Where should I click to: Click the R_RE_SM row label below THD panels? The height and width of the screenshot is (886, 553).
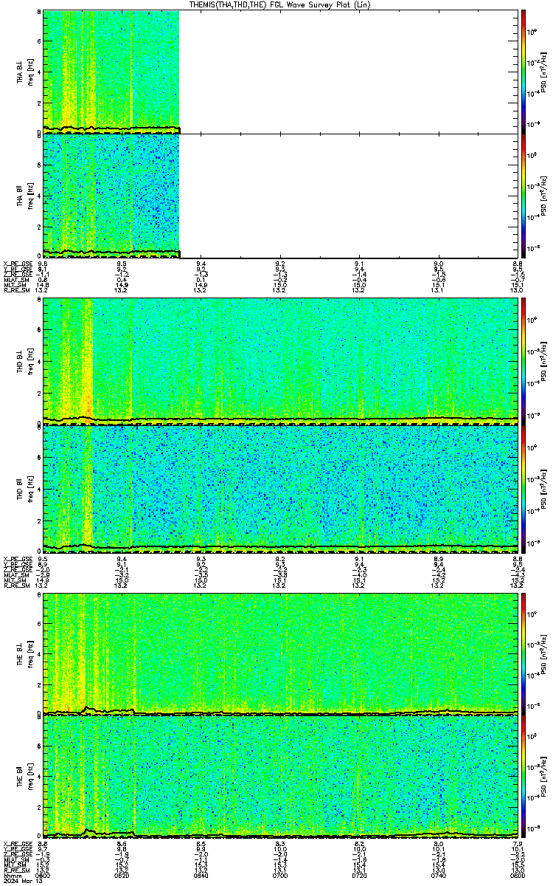tap(15, 585)
